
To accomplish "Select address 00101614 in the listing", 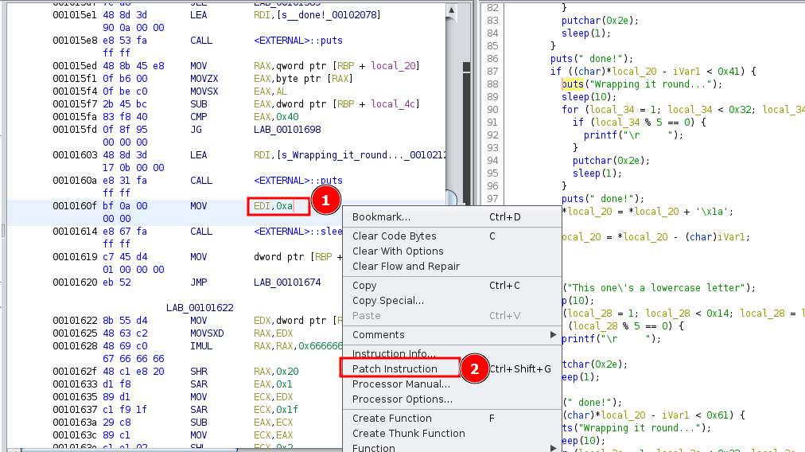I will tap(76, 231).
